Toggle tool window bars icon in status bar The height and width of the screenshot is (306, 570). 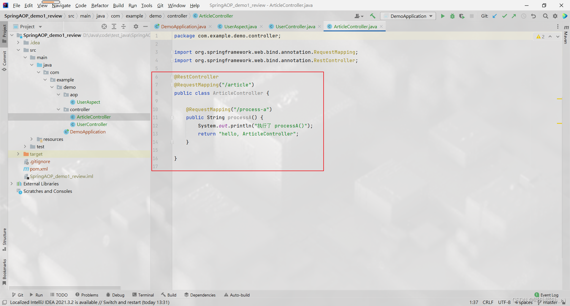pyautogui.click(x=4, y=302)
